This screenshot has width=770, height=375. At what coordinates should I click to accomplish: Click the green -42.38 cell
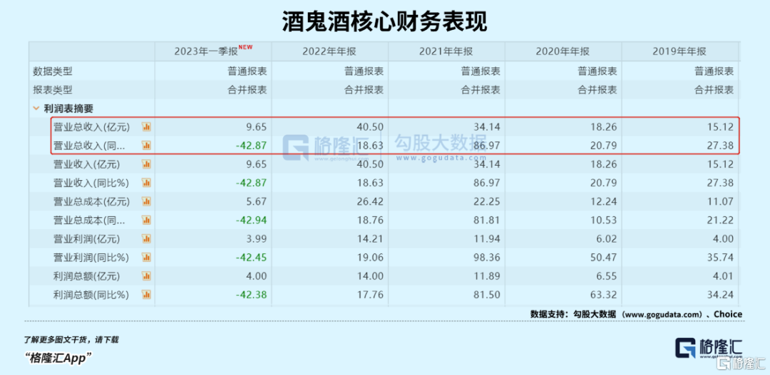(252, 295)
